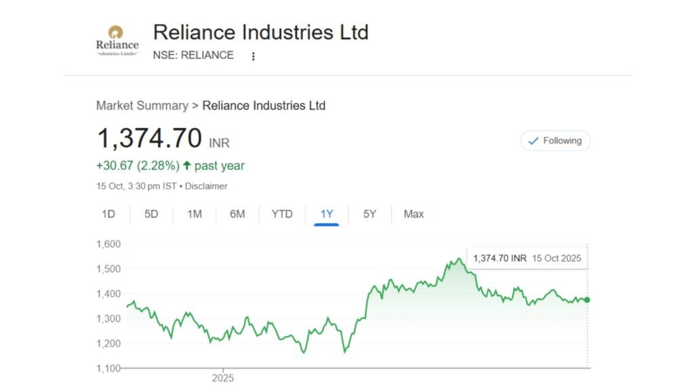View the 5Y chart range

tap(369, 214)
